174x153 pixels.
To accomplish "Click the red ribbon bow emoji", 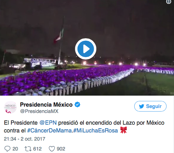I will pyautogui.click(x=124, y=130).
